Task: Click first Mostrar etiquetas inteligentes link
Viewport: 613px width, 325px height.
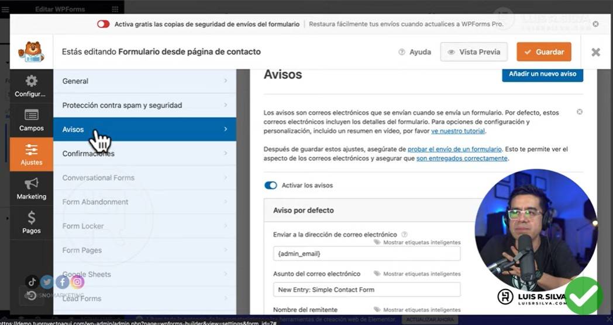Action: [422, 242]
